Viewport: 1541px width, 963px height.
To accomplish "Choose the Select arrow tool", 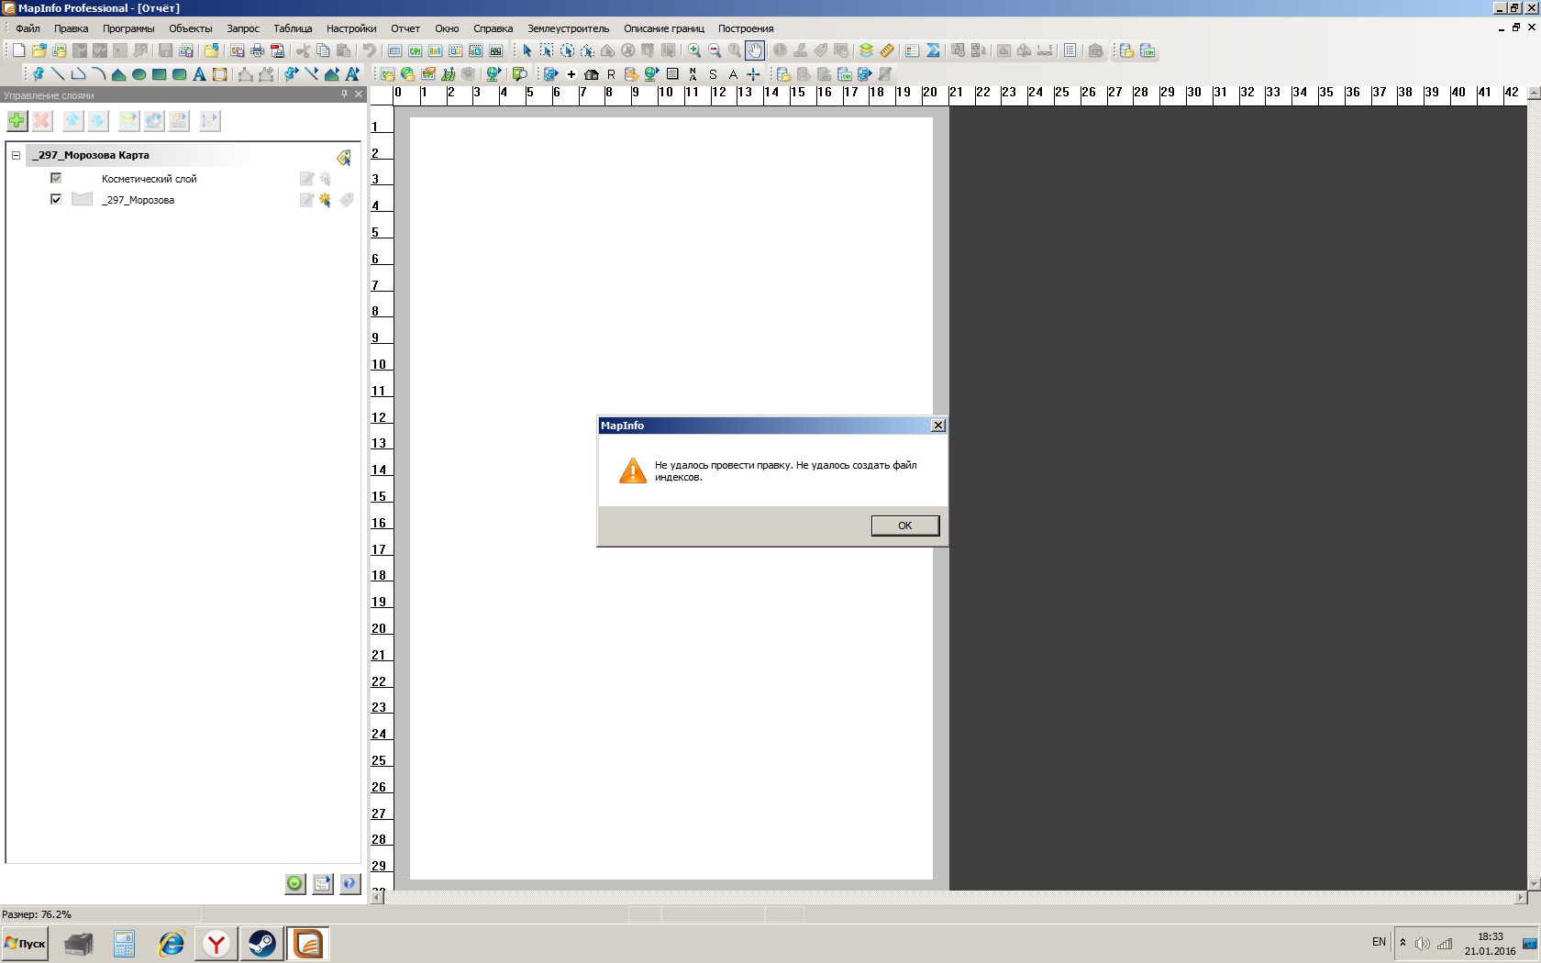I will [527, 50].
